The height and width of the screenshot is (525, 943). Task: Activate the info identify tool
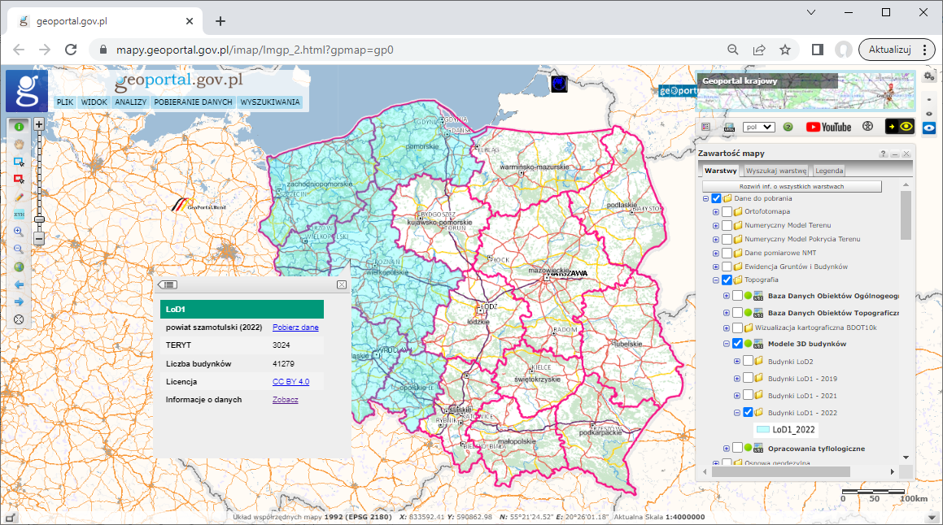19,127
